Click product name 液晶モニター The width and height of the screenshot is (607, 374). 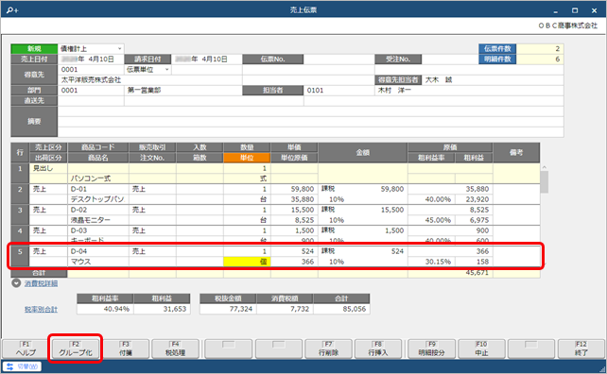[x=98, y=220]
